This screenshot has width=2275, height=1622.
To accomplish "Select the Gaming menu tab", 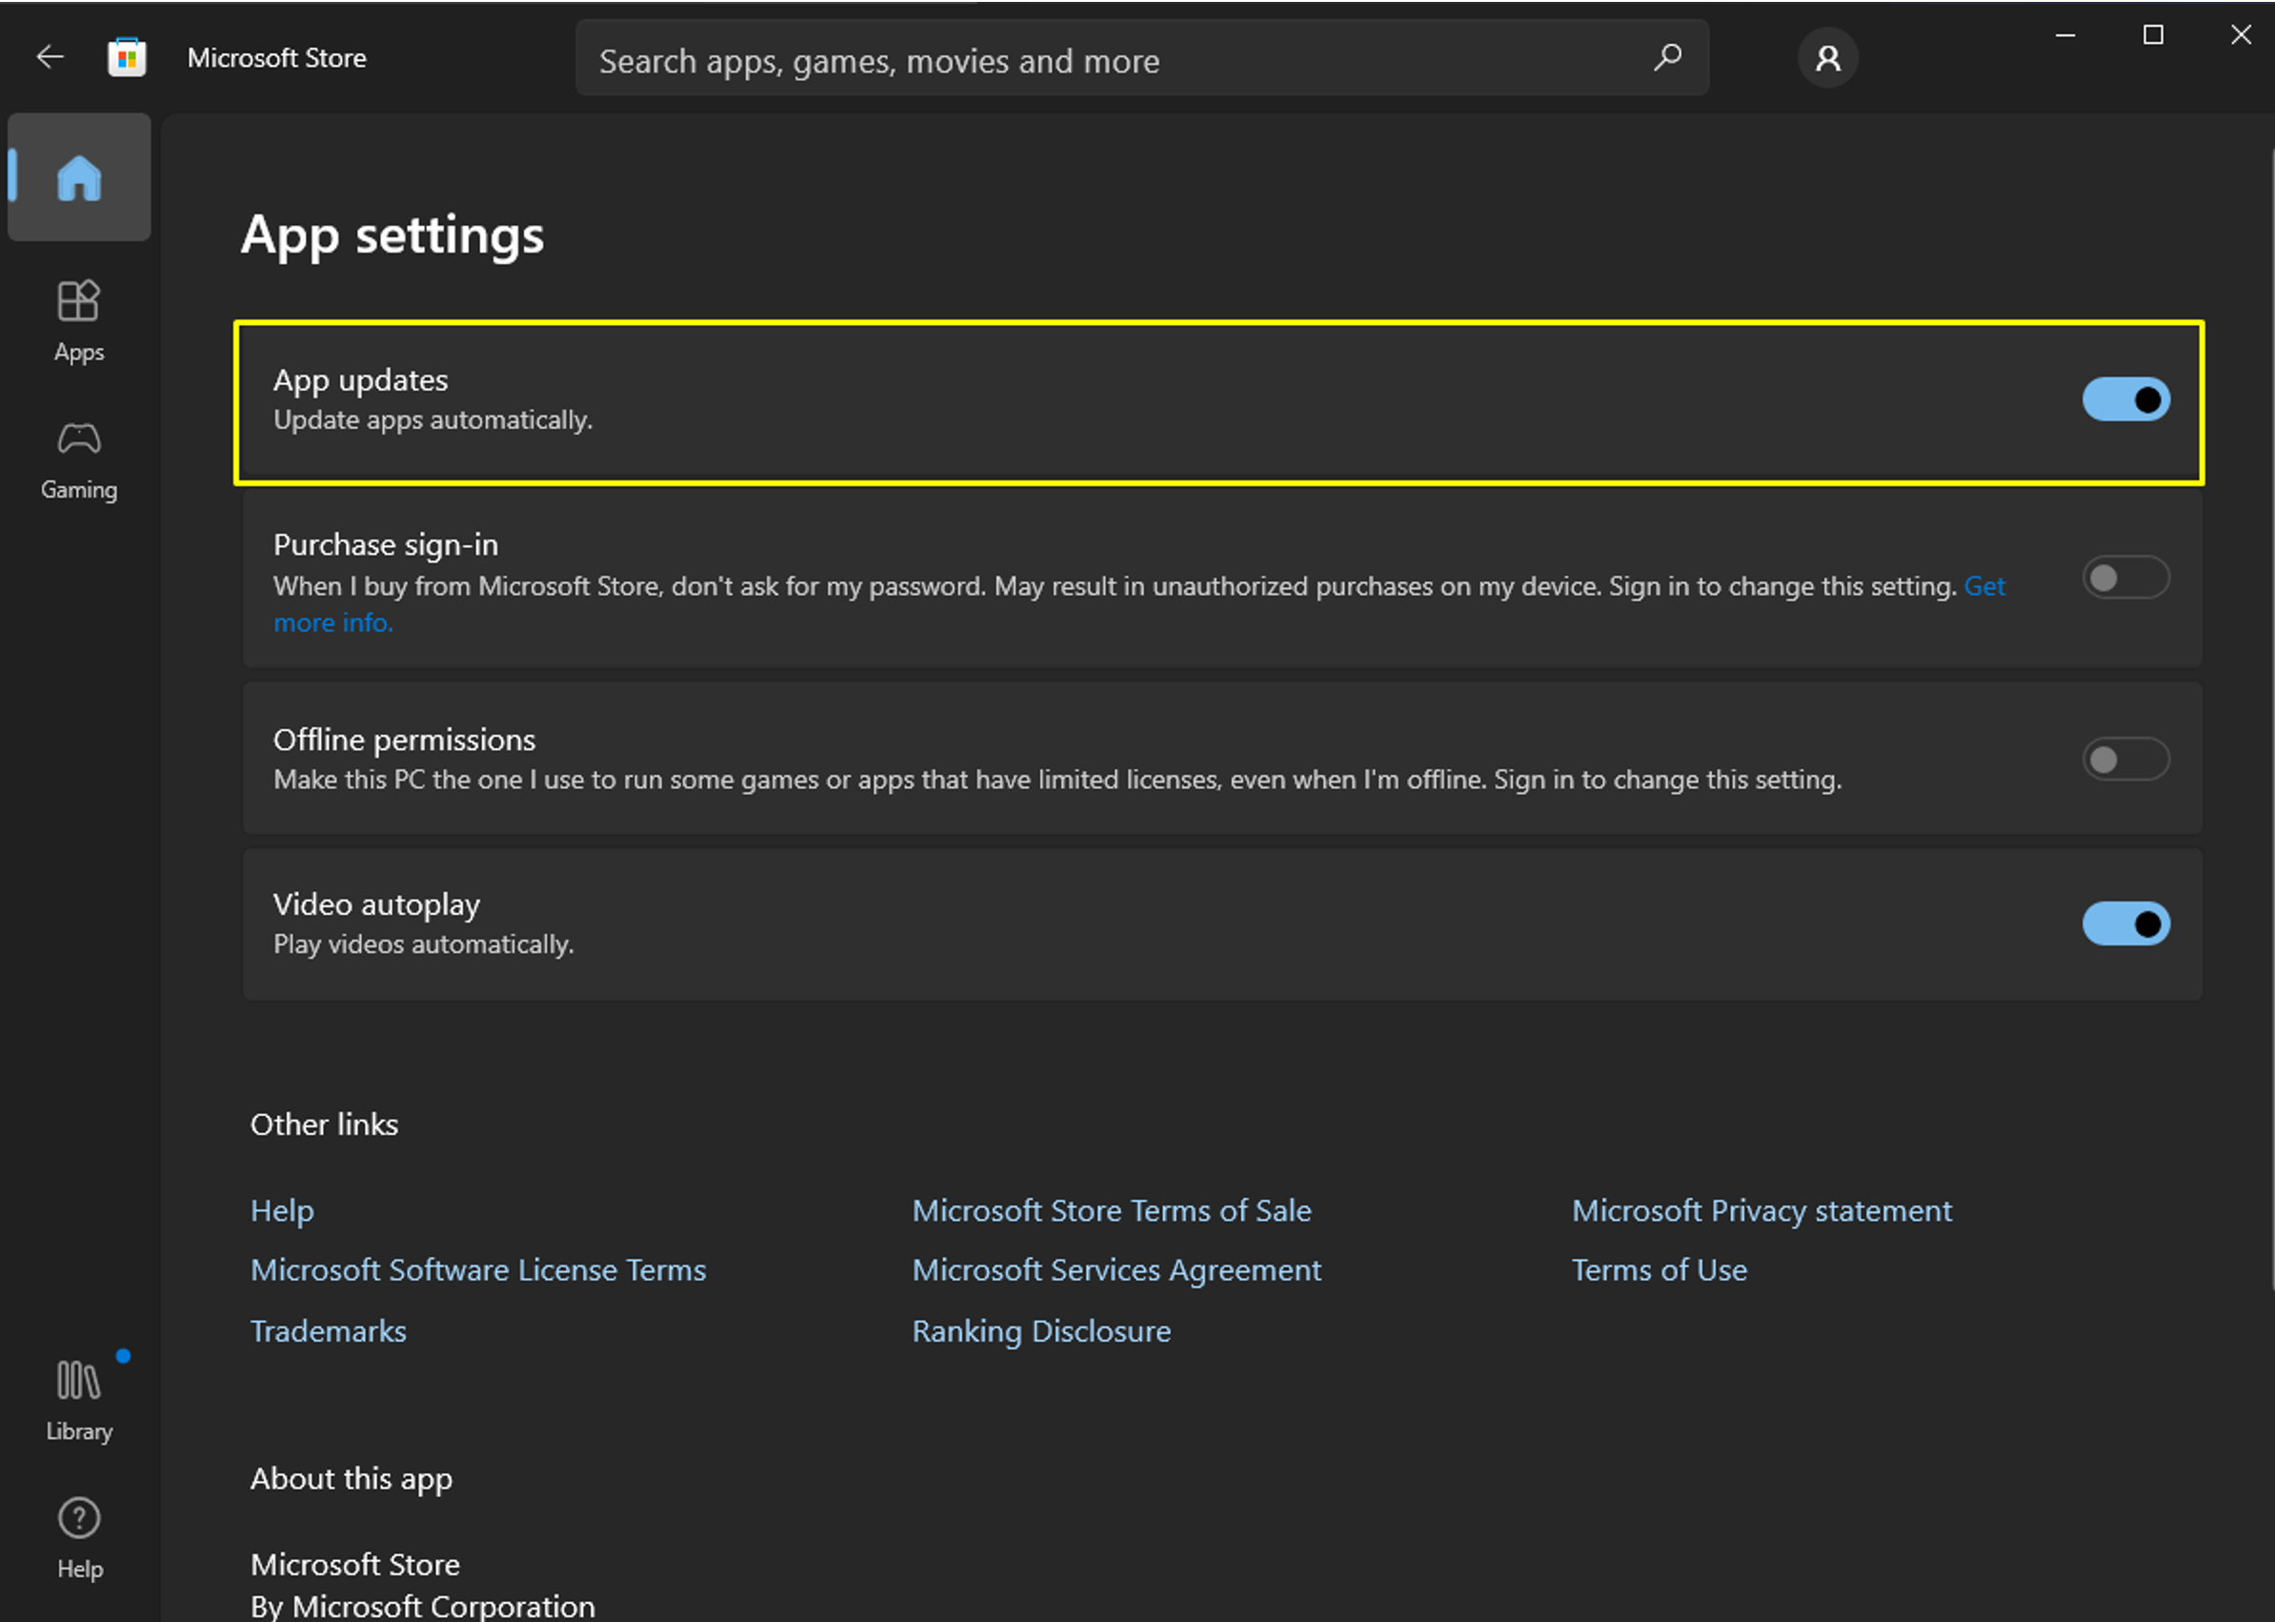I will pos(79,456).
